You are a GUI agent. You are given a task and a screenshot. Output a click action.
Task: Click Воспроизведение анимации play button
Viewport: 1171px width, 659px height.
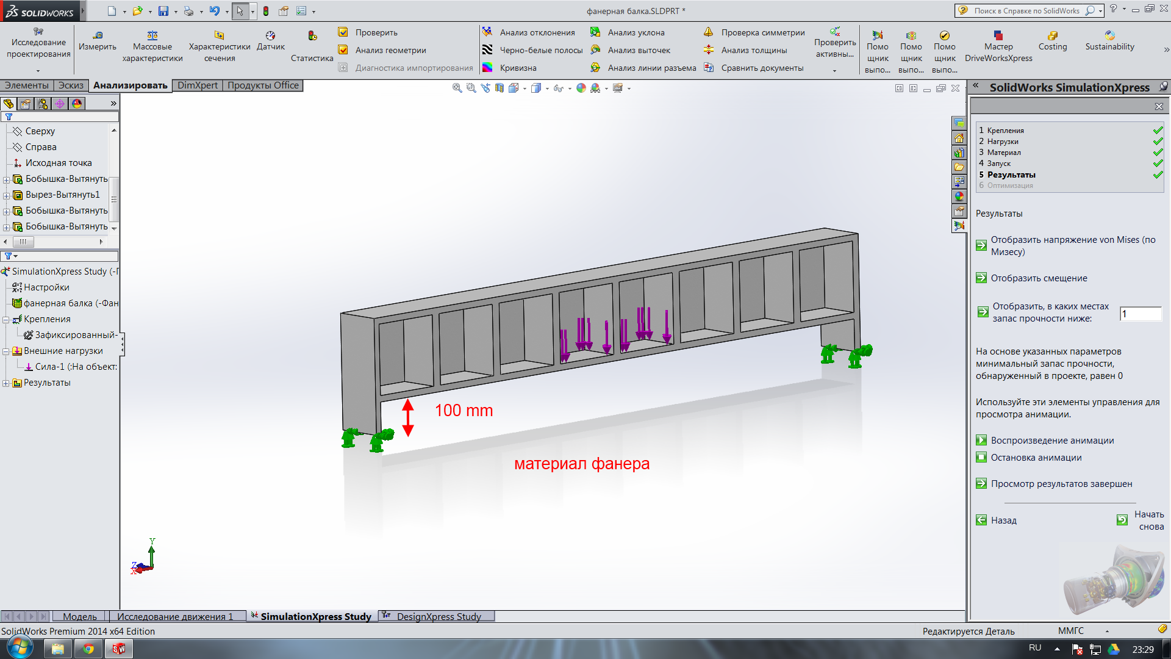click(981, 440)
